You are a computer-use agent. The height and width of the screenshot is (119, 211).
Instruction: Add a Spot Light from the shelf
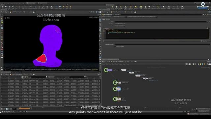[116, 7]
